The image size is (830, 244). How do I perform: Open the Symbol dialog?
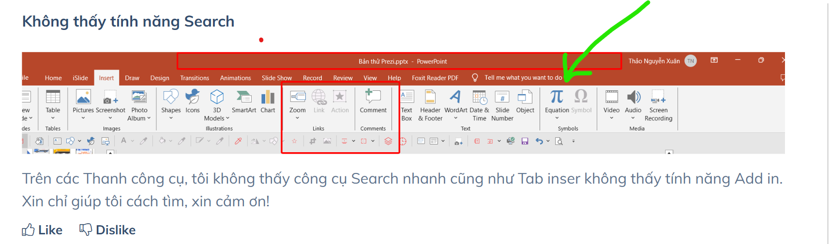(x=581, y=101)
